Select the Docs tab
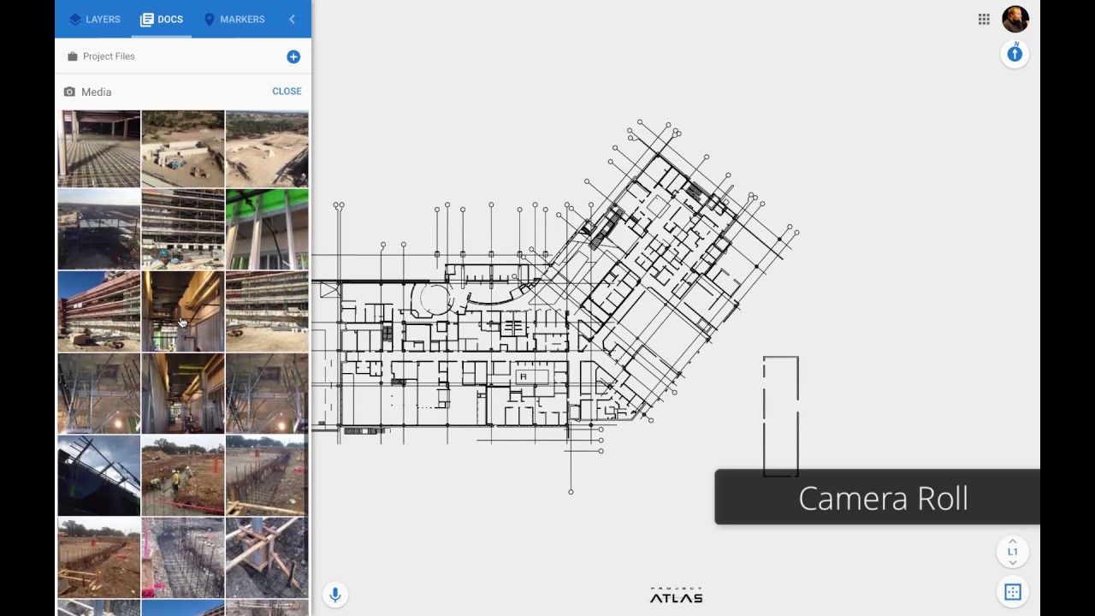1095x616 pixels. click(x=162, y=19)
